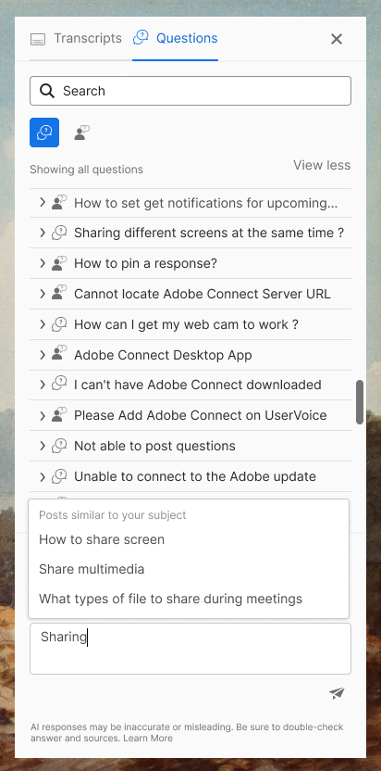This screenshot has width=381, height=771.
Task: Expand 'Sharing different screens at the same time' question
Action: tap(43, 233)
